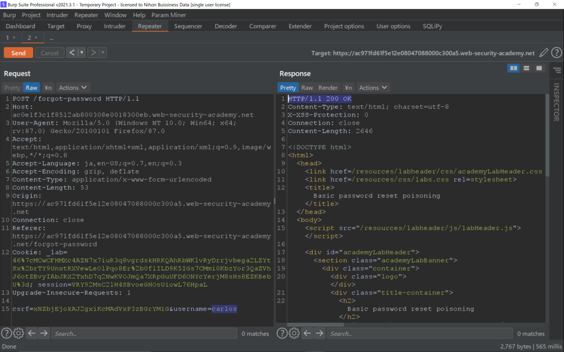Switch request view to Pretty
564x352 pixels.
[x=12, y=88]
